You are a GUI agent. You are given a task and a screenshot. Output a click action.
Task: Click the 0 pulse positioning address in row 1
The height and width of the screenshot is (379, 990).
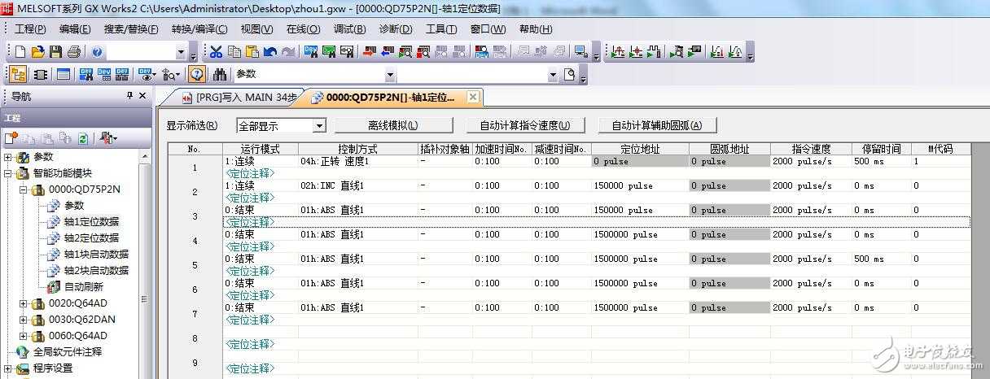pos(640,161)
